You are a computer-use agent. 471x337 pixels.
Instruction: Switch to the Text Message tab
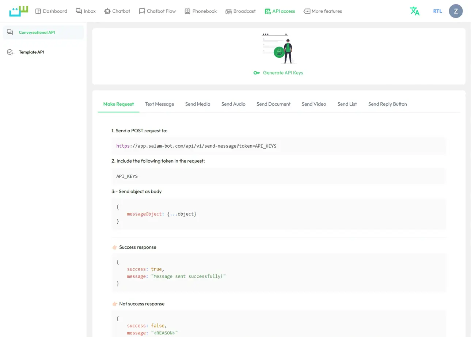pos(159,104)
